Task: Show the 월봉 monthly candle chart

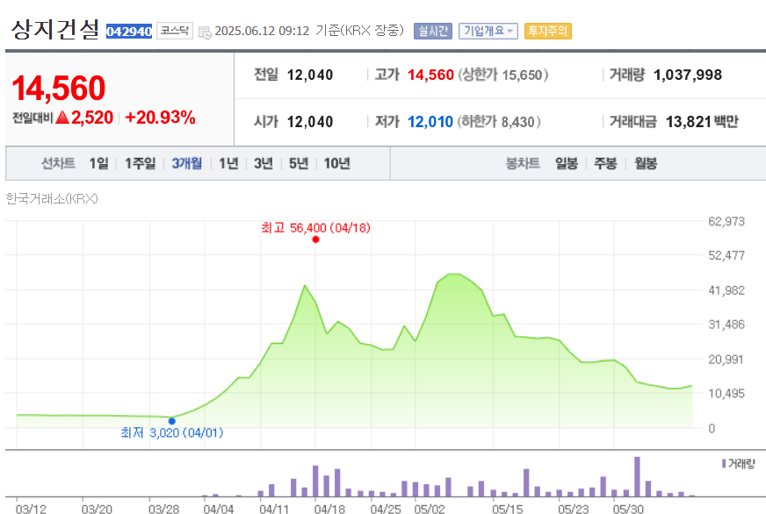Action: pyautogui.click(x=646, y=163)
